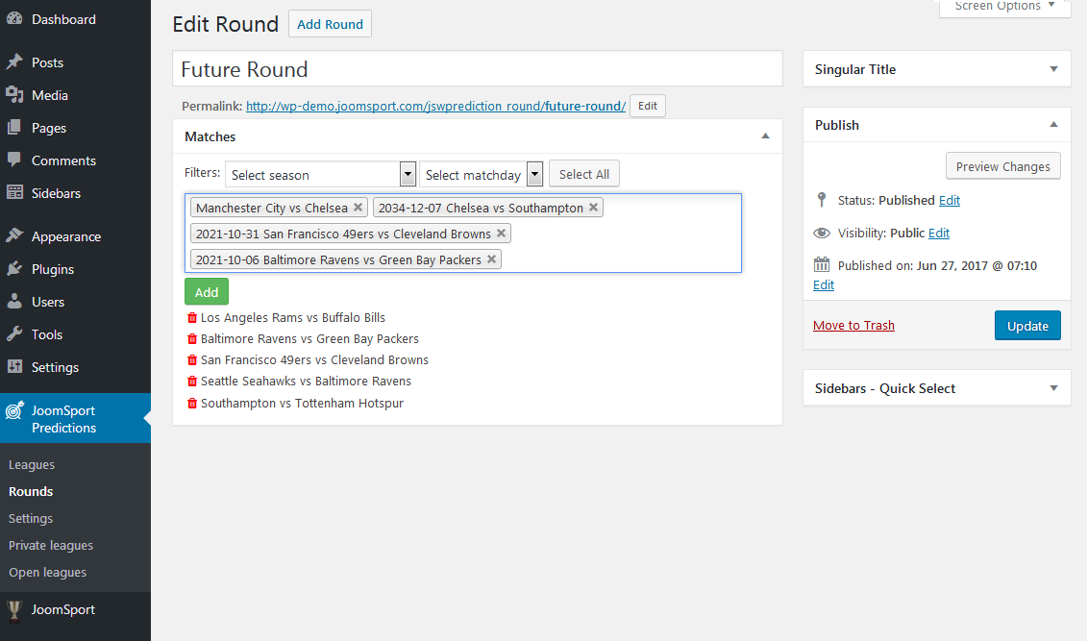Remove 2034-12-07 Chelsea vs Southampton tag
This screenshot has height=641, width=1087.
pyautogui.click(x=594, y=208)
